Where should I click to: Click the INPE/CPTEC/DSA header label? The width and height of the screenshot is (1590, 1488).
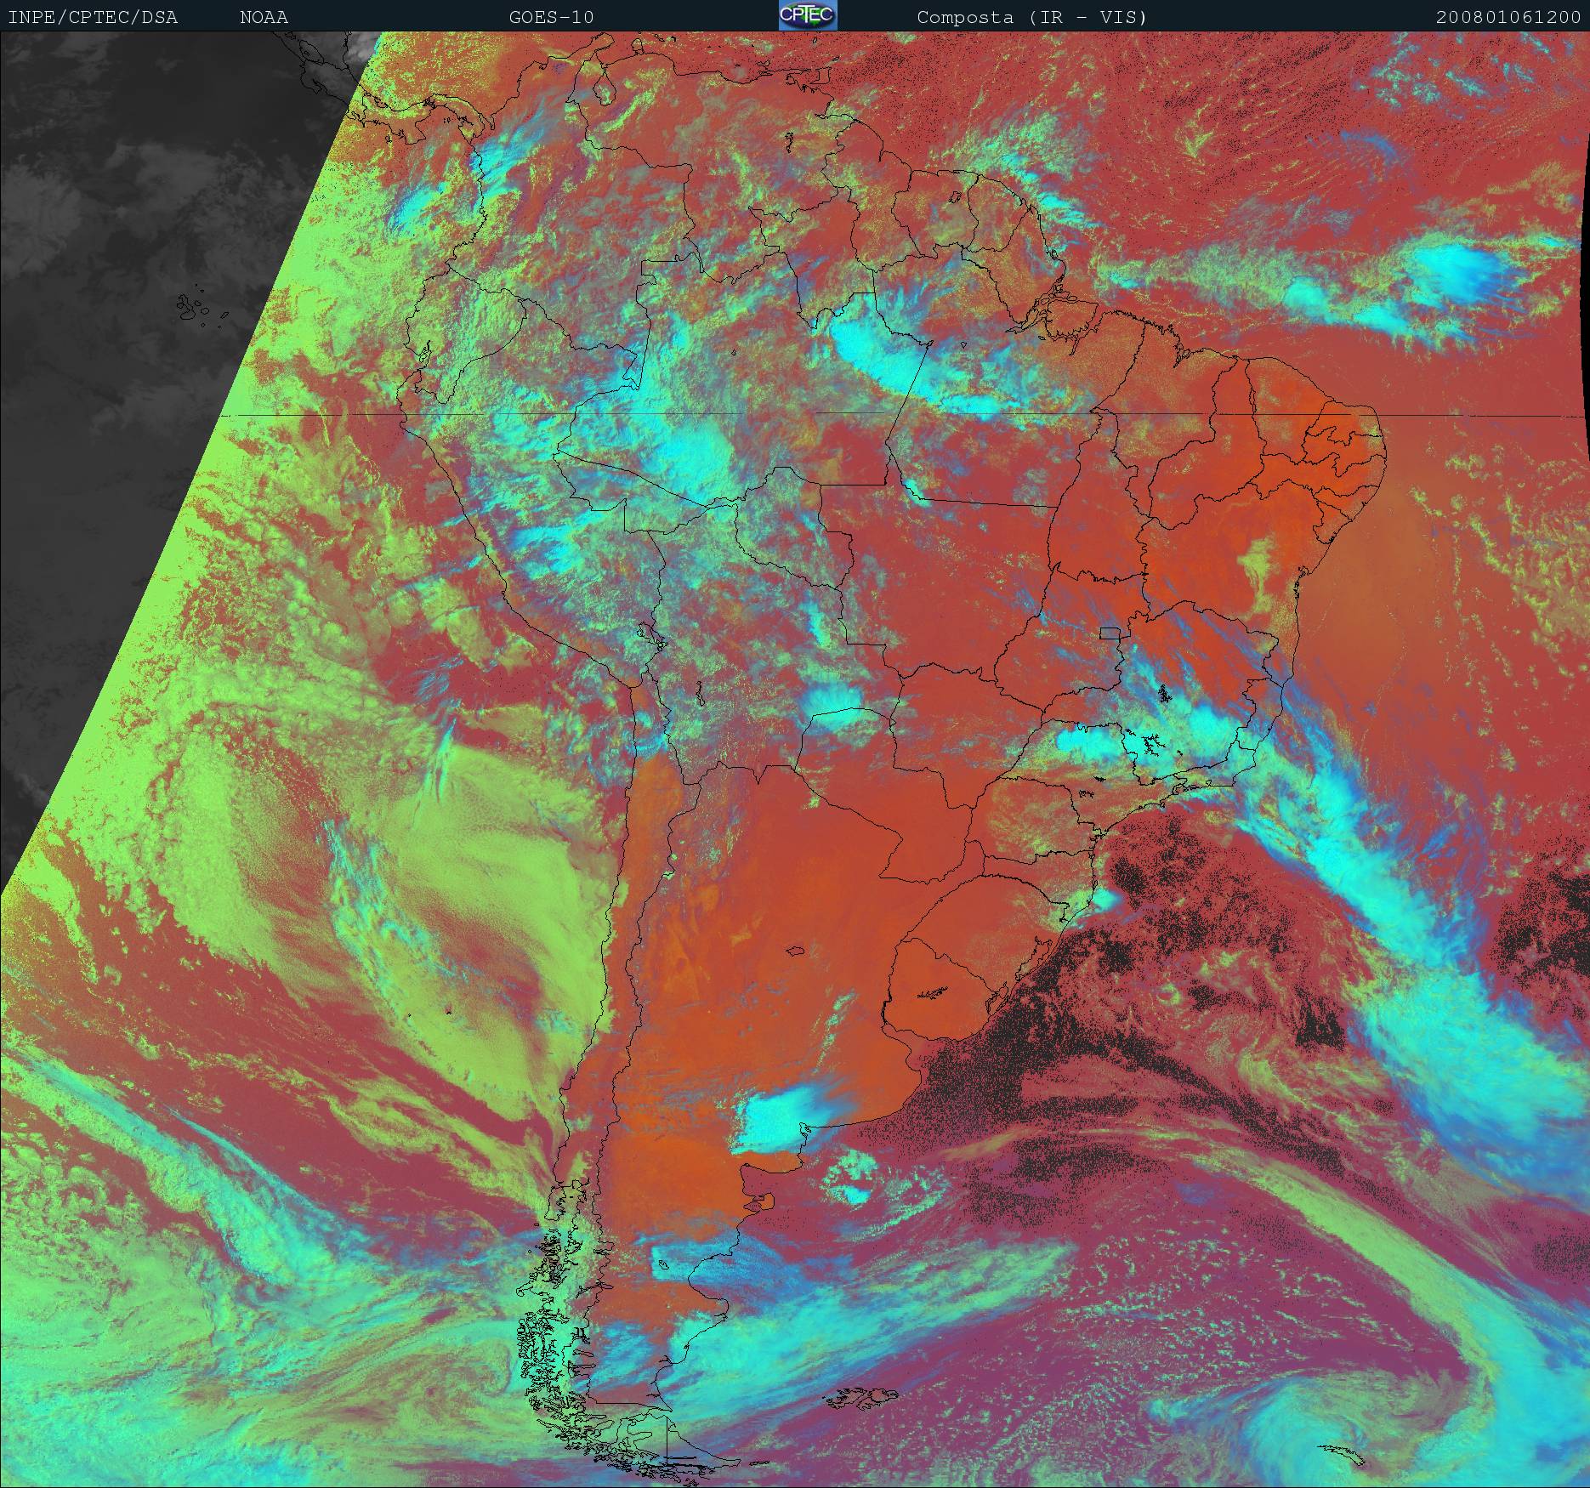pos(93,17)
